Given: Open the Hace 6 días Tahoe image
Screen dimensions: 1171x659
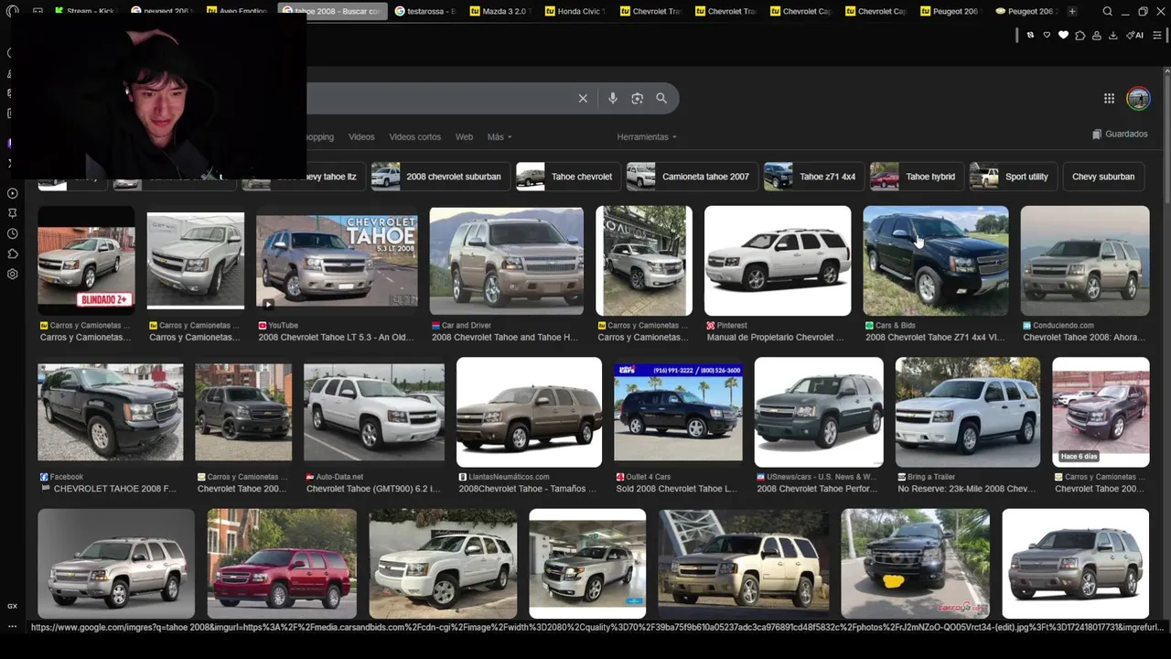Looking at the screenshot, I should [1101, 413].
